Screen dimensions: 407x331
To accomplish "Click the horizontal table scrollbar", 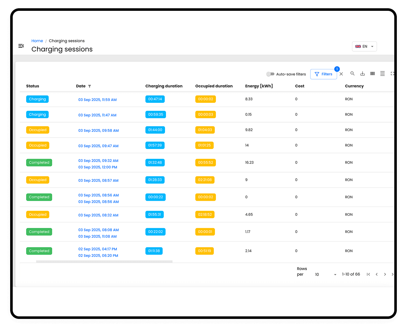I will [104, 262].
